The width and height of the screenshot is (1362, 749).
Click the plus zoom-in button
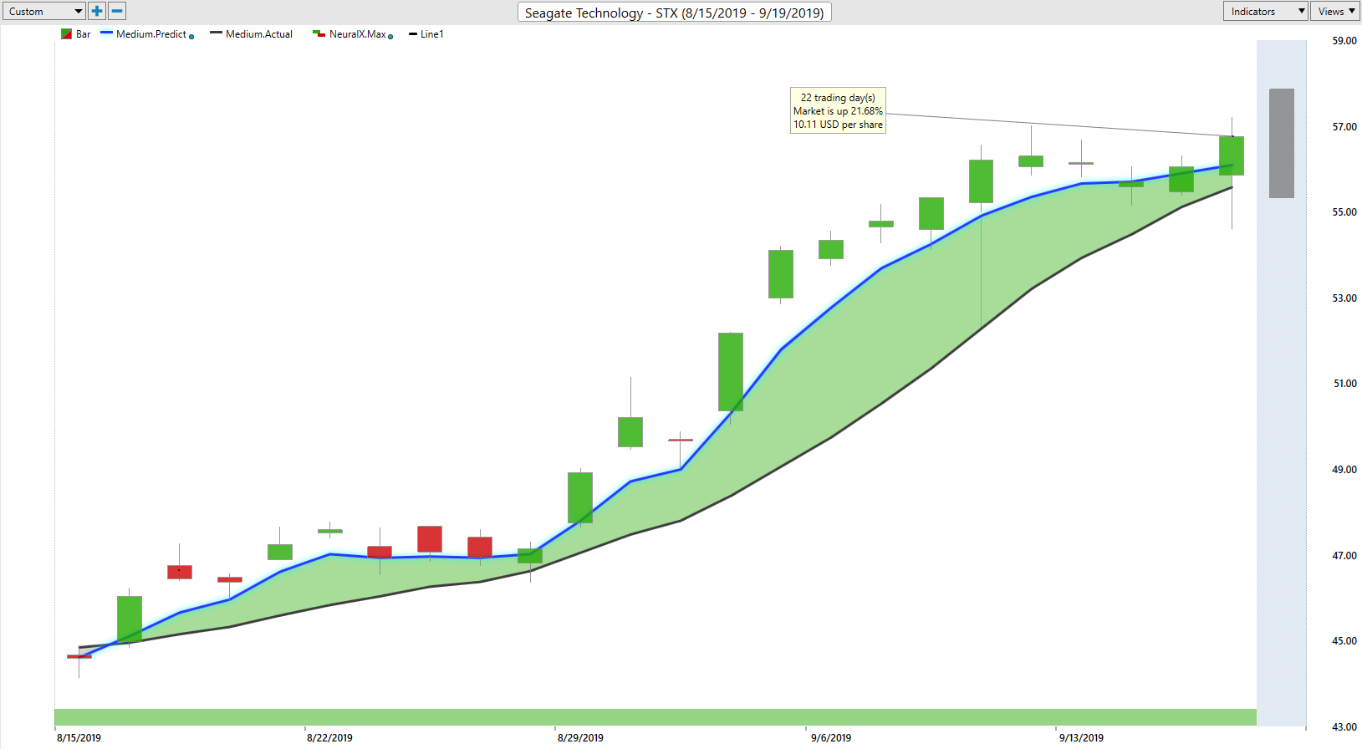point(97,11)
